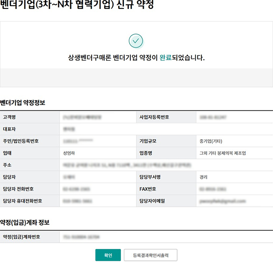Click the 경리 value for 담당부서명
The width and height of the screenshot is (273, 262).
tap(204, 177)
